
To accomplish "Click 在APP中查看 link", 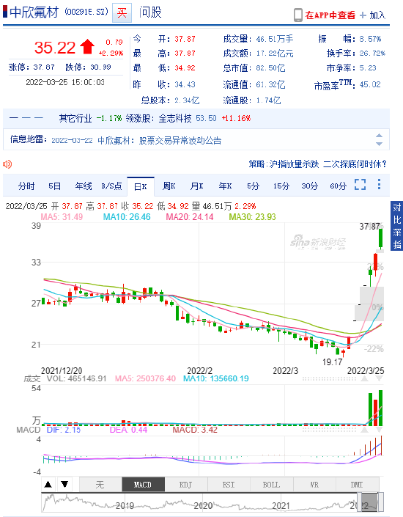I will 330,15.
